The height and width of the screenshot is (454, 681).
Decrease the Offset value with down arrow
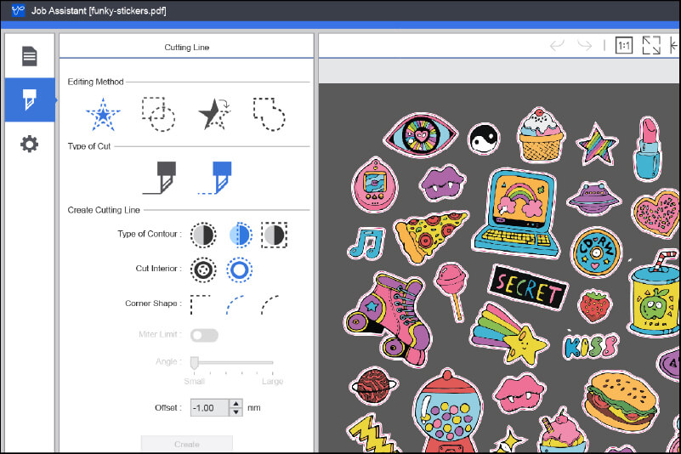tap(236, 412)
